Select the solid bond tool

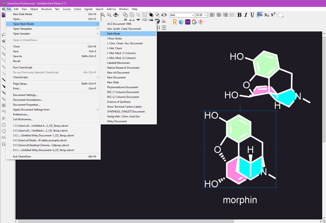(x=4, y=48)
